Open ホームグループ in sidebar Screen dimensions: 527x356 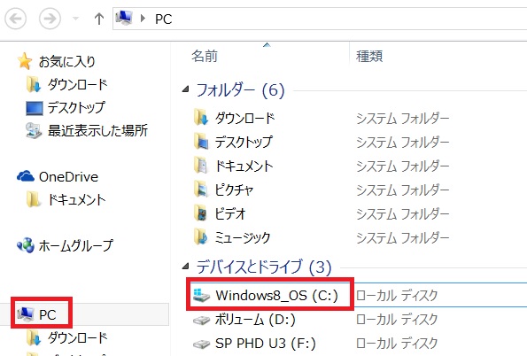[x=76, y=246]
